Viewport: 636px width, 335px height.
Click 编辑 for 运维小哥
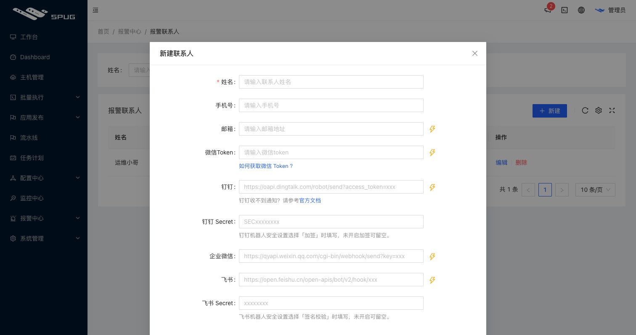pyautogui.click(x=501, y=162)
